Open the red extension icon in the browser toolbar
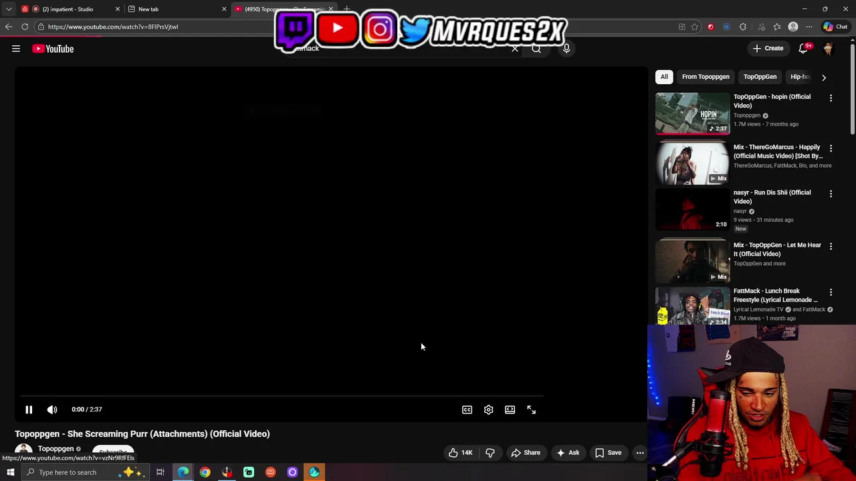 711,27
